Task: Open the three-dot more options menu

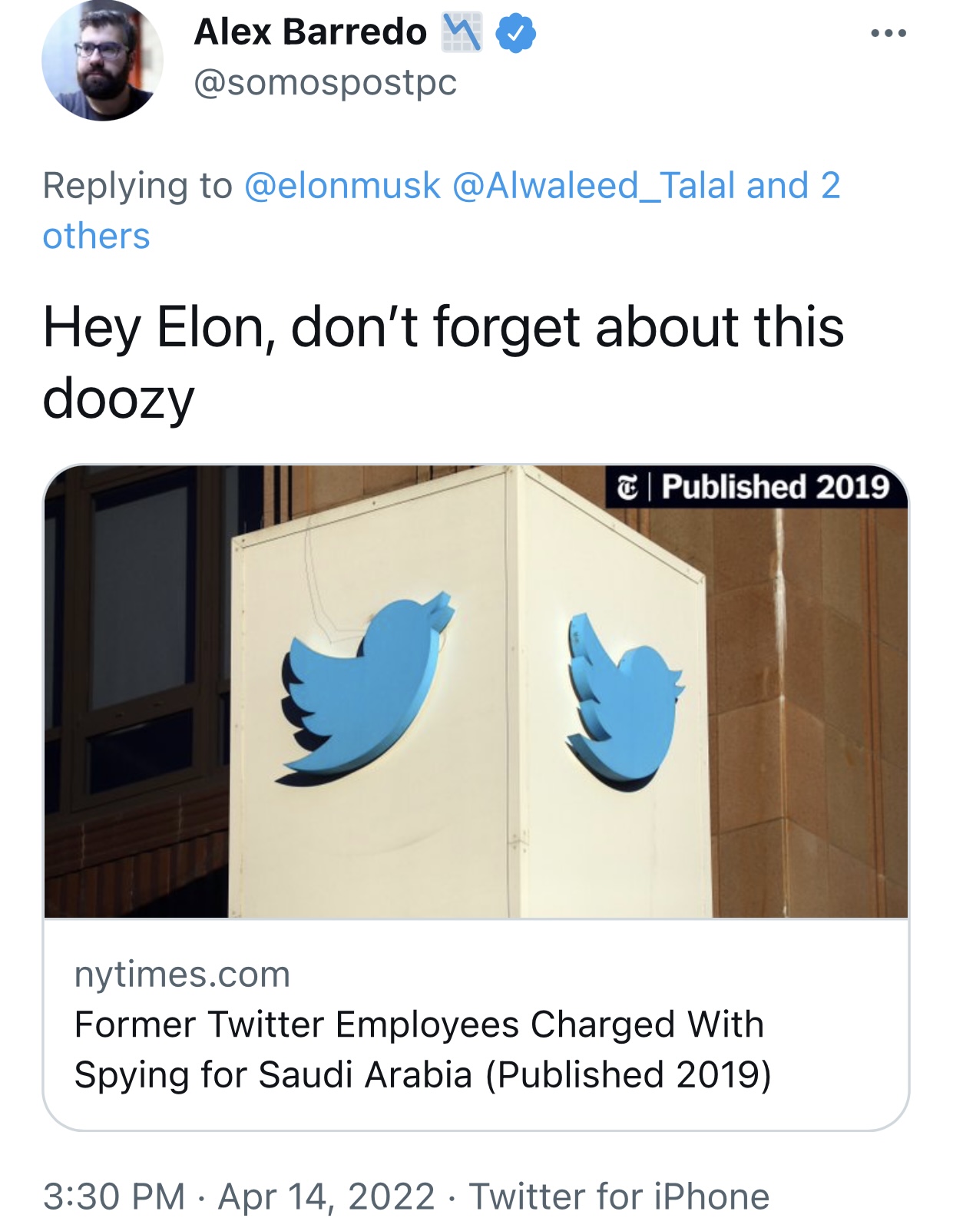Action: click(x=888, y=33)
